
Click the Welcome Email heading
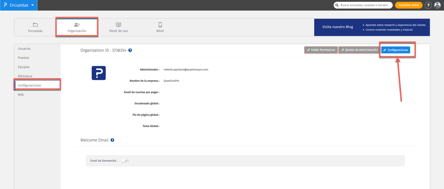(94, 140)
